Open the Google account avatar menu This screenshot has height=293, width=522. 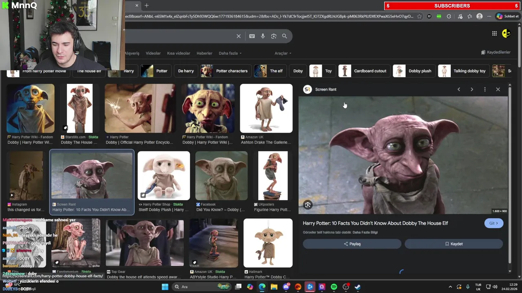(506, 33)
